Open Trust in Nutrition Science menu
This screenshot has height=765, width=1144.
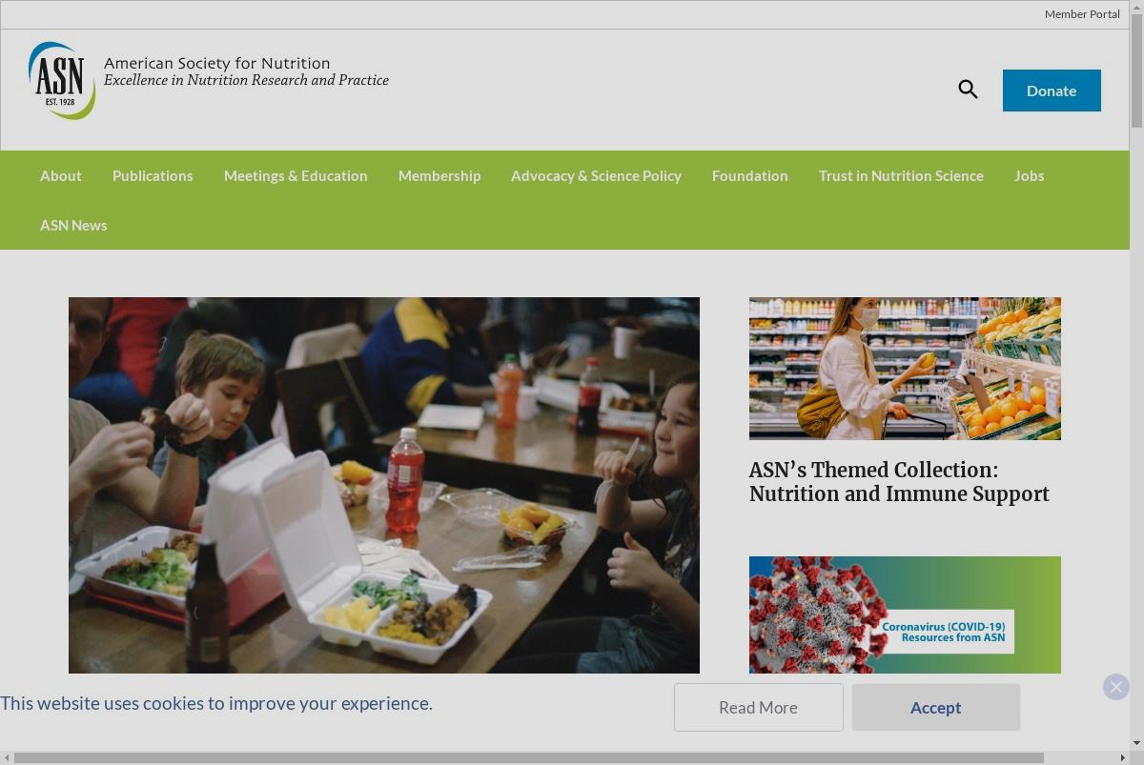click(901, 175)
